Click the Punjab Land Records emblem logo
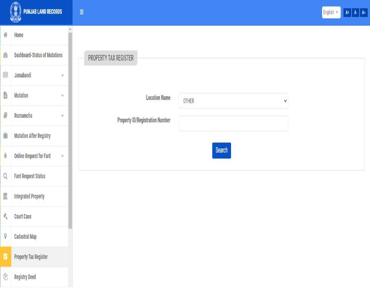The height and width of the screenshot is (288, 370). pyautogui.click(x=15, y=12)
